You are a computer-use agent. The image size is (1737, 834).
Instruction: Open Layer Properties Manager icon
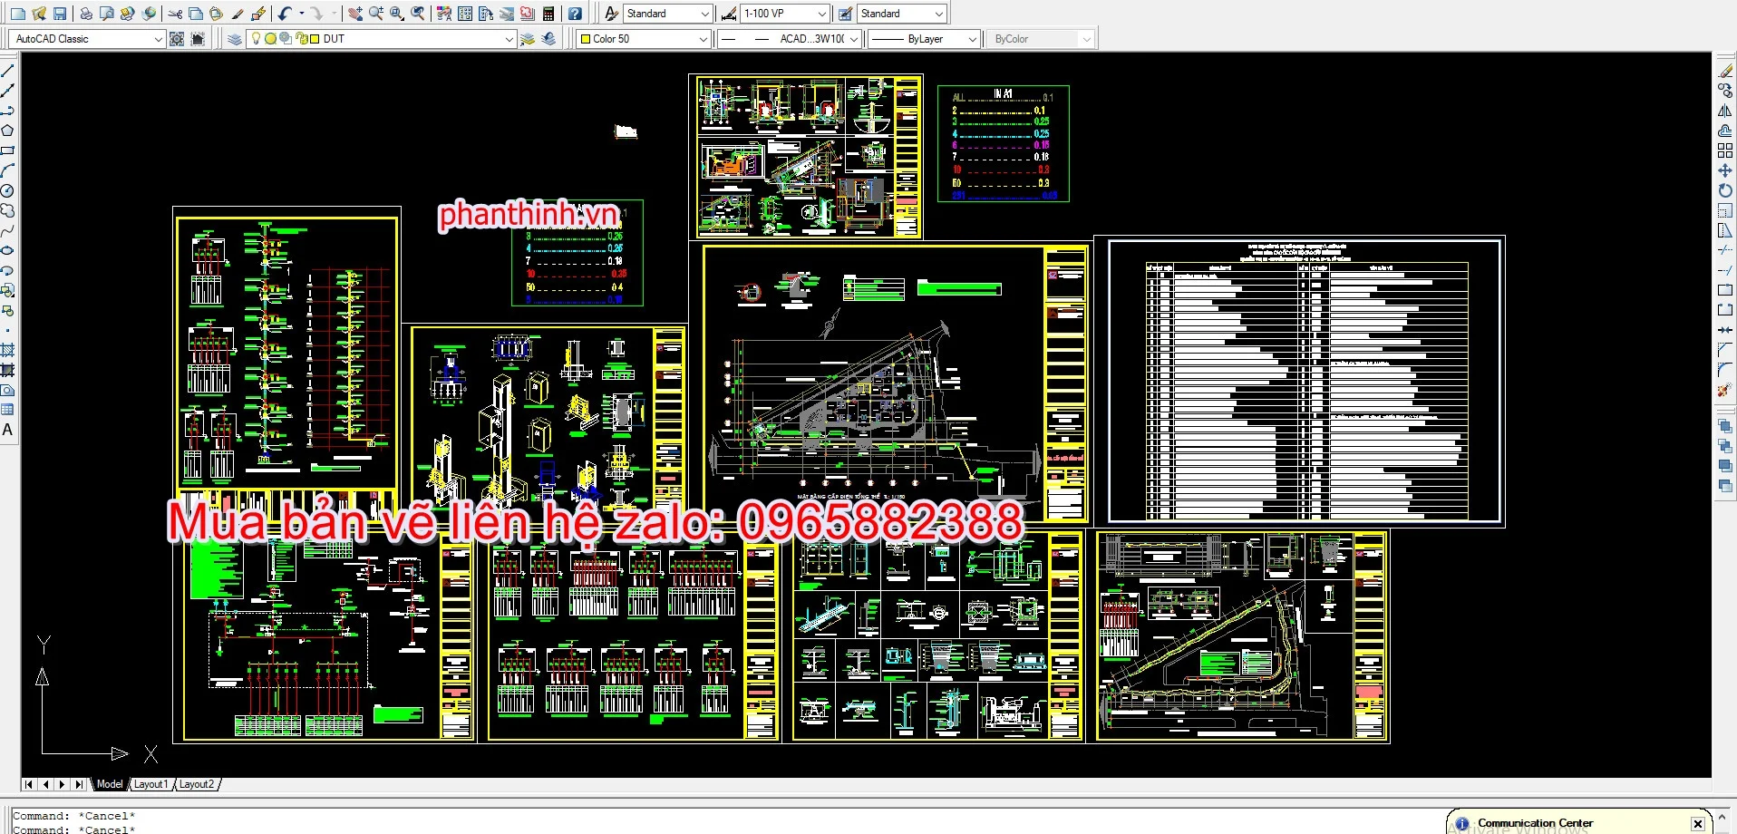(x=235, y=39)
